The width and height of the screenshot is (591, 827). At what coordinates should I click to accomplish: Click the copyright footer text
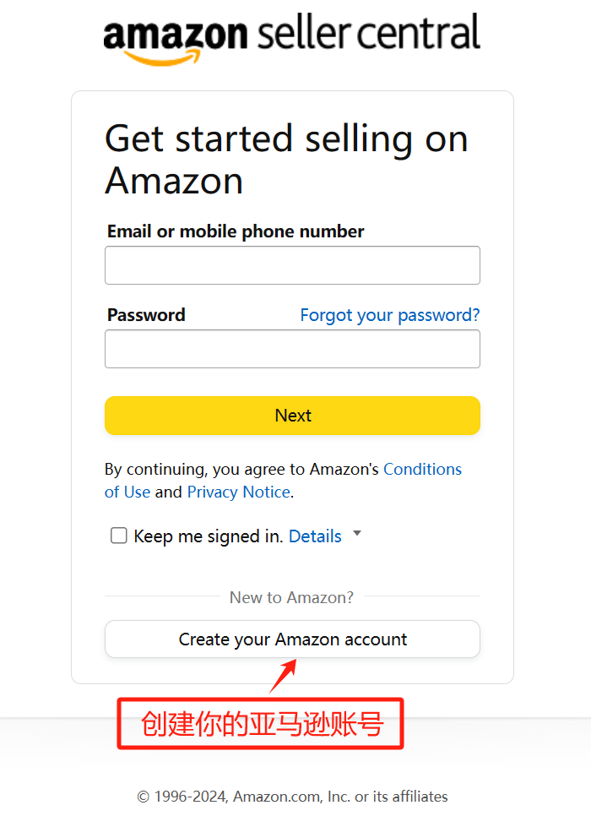tap(292, 797)
